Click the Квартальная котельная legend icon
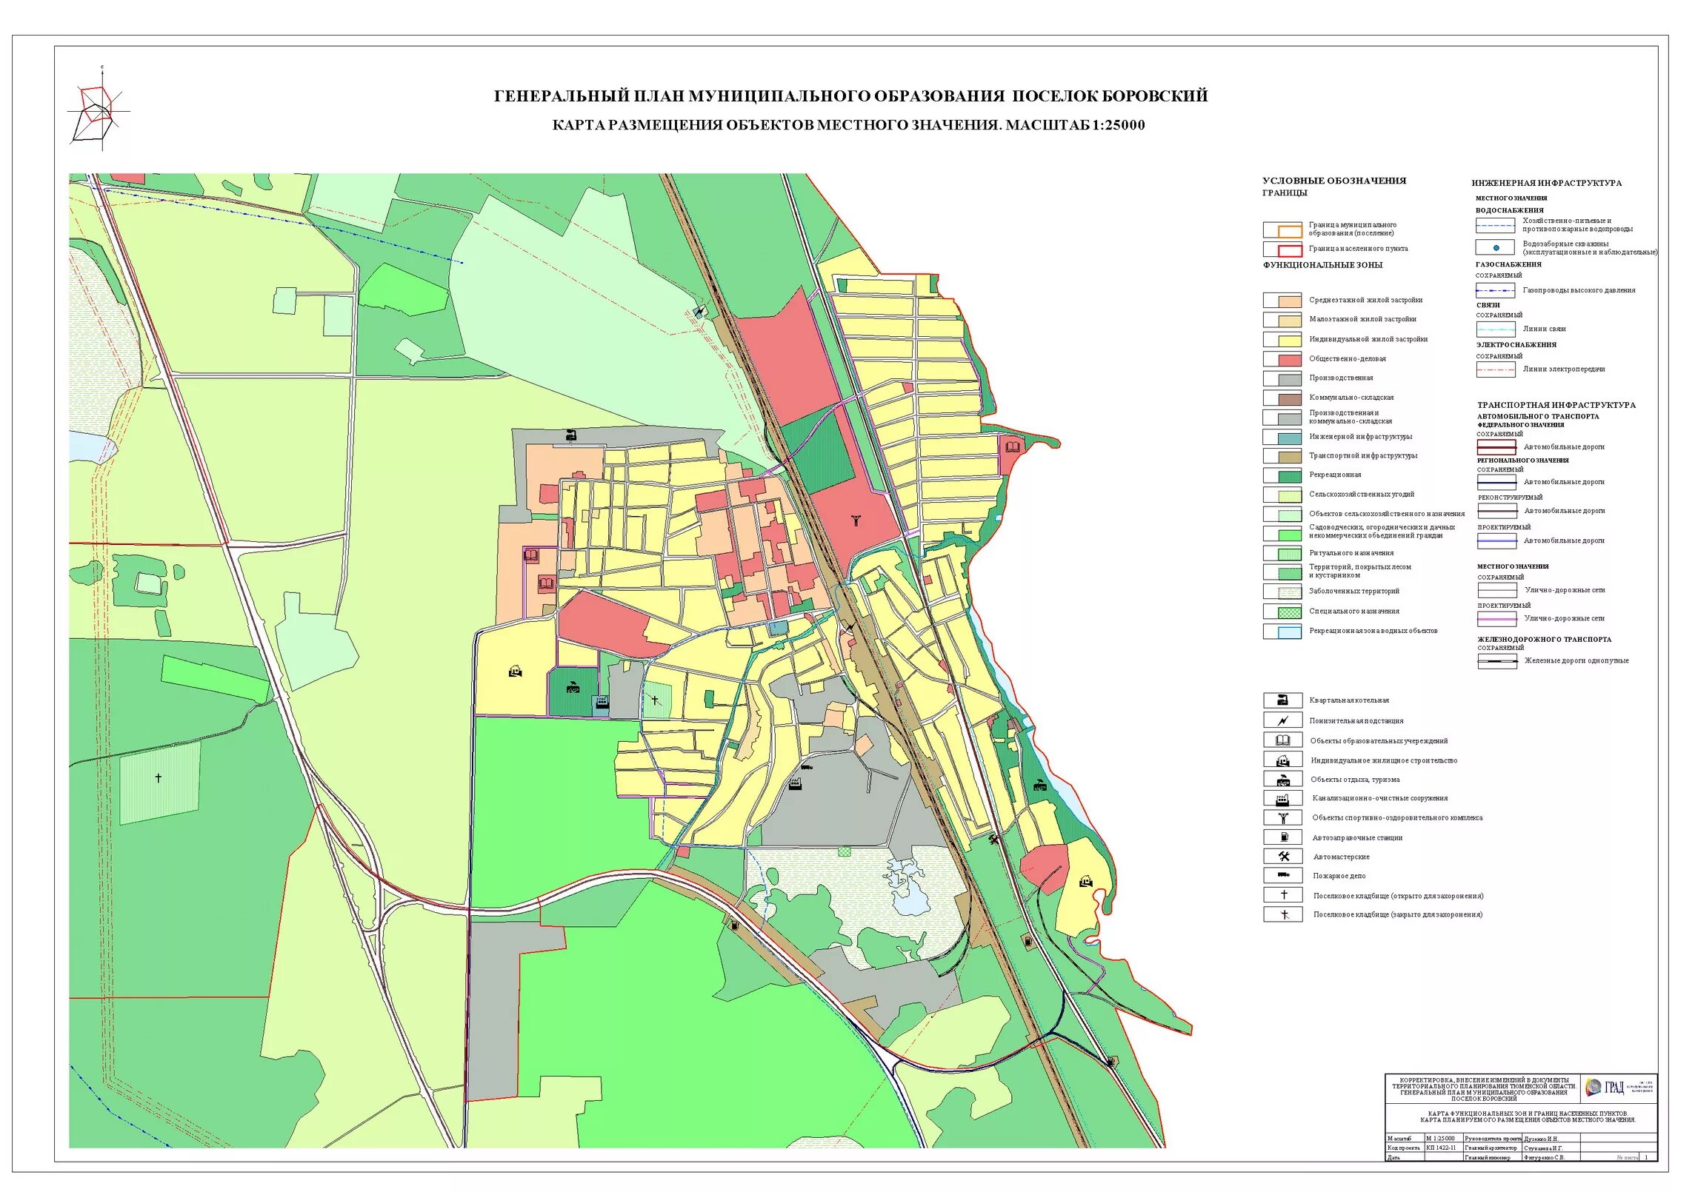1695x1192 pixels. pos(1282,700)
